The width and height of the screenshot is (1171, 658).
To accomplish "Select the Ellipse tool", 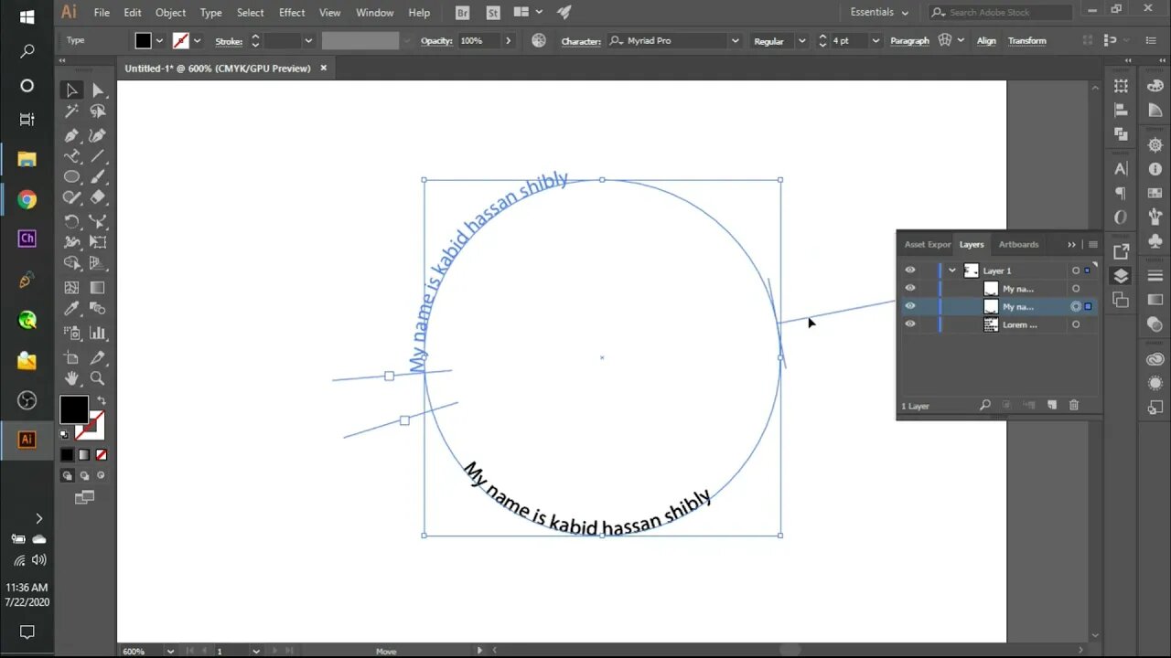I will [x=71, y=176].
